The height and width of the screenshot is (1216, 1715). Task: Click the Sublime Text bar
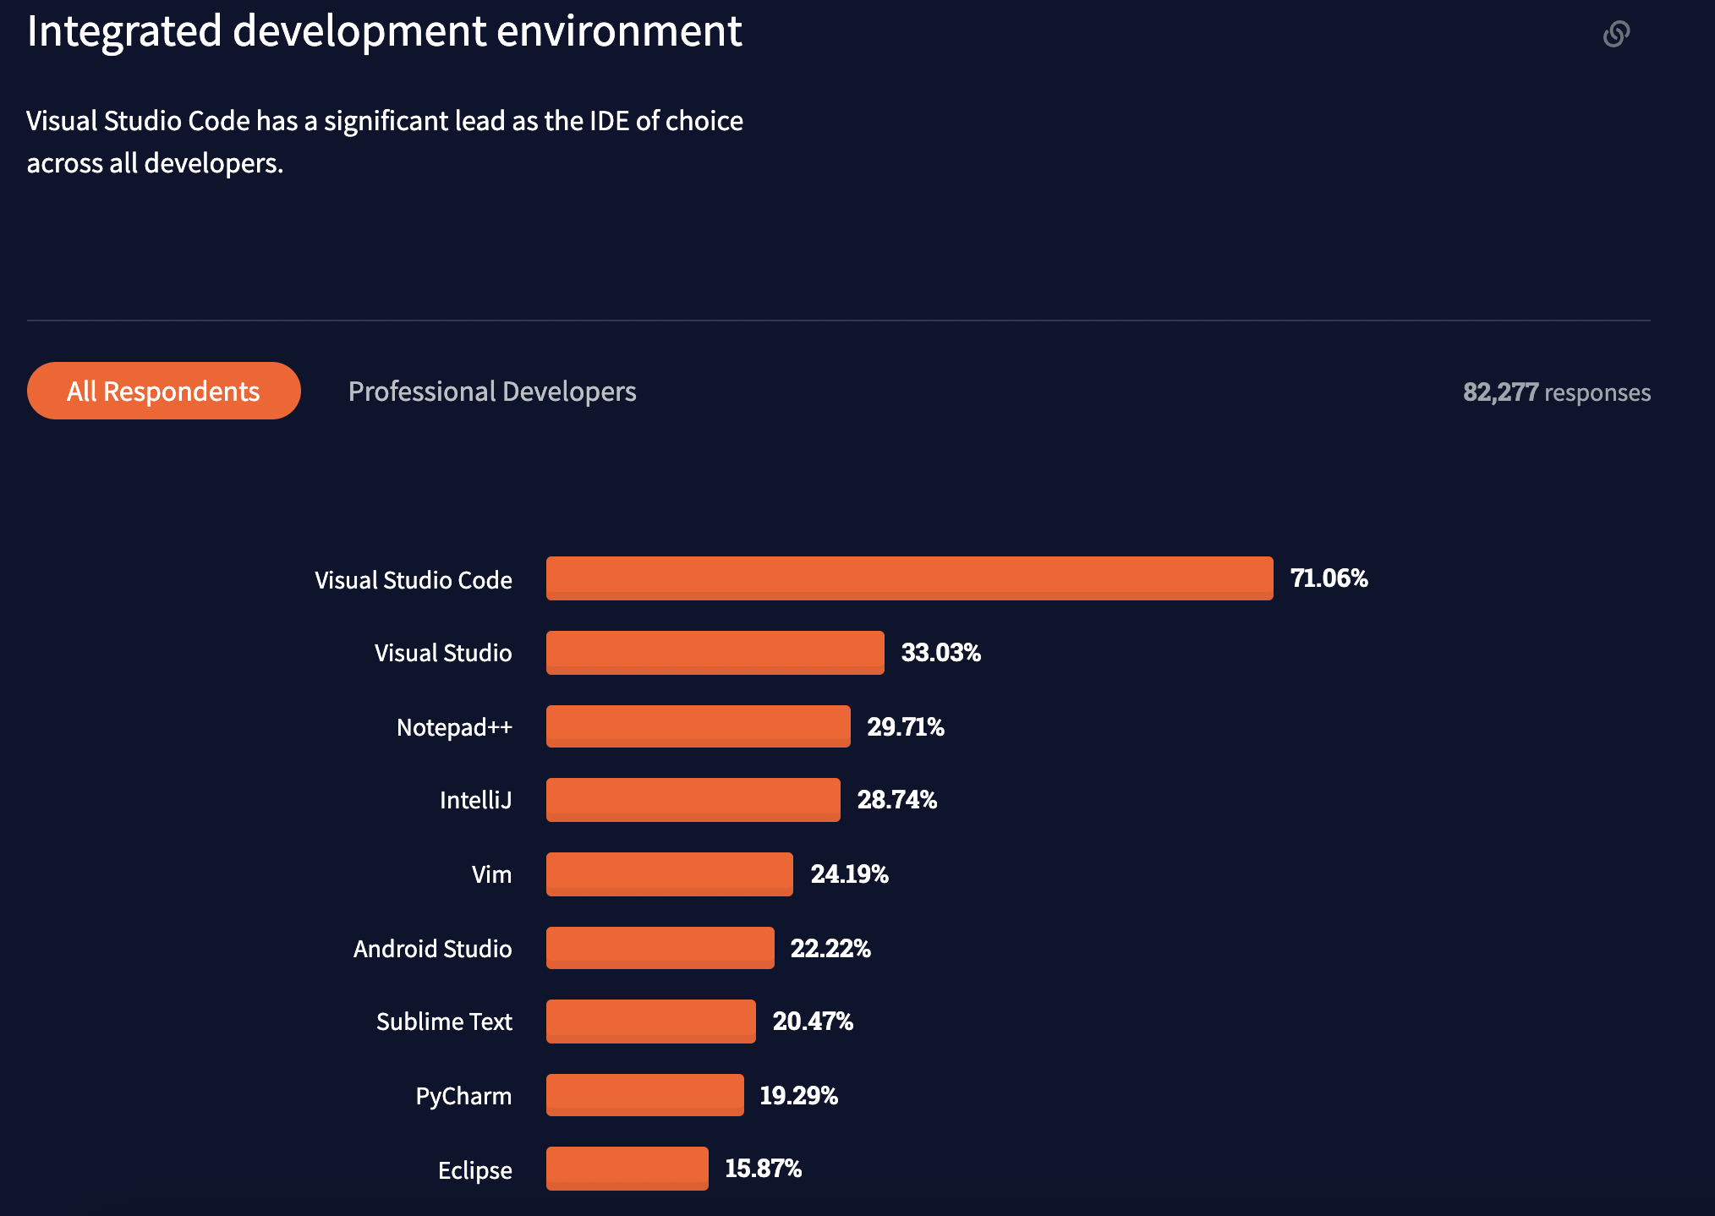tap(651, 1022)
